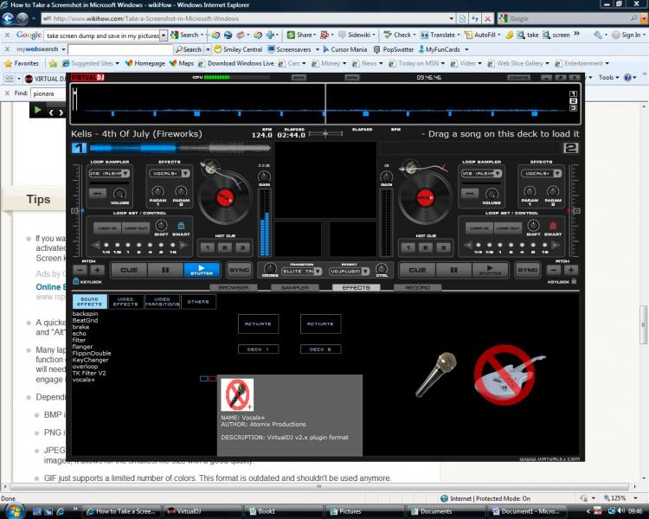This screenshot has height=519, width=649.
Task: Toggle Keylock on the left deck
Action: (x=75, y=281)
